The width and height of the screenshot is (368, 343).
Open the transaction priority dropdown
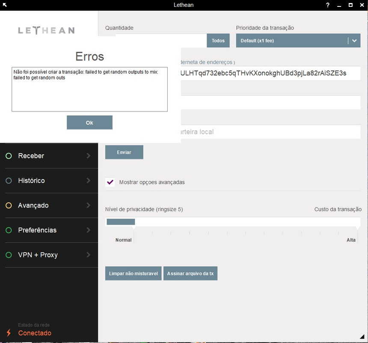point(298,41)
